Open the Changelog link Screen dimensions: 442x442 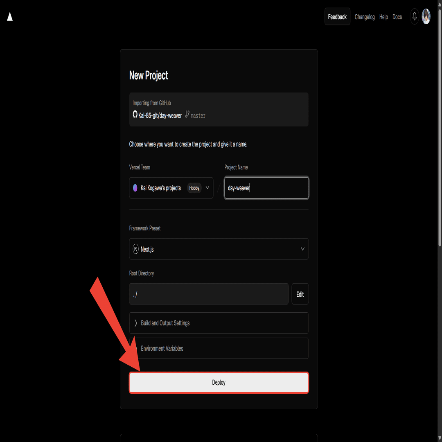coord(365,17)
